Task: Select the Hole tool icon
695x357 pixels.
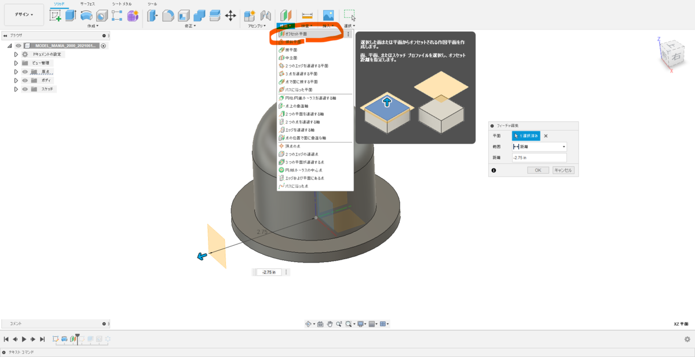Action: pyautogui.click(x=102, y=16)
